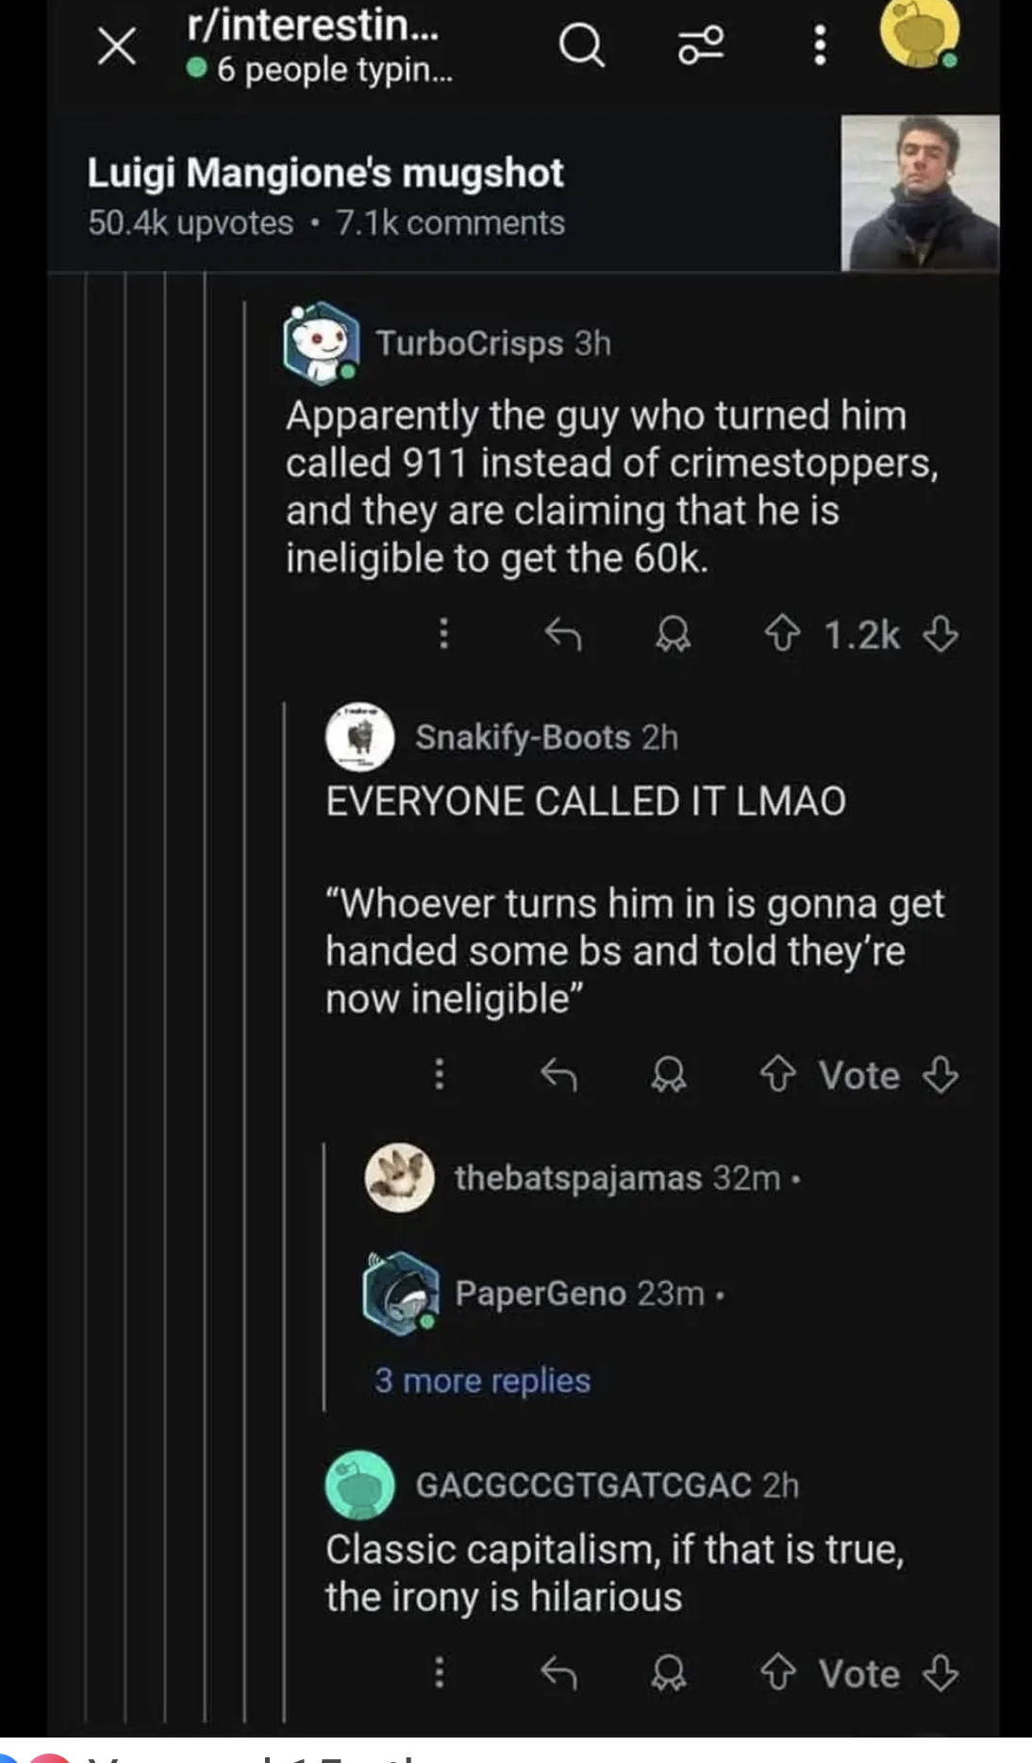Expand PaperGeno's collapsed comment
This screenshot has height=1763, width=1032.
tap(578, 1293)
